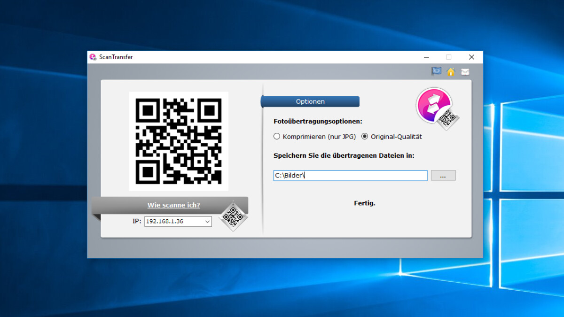The image size is (564, 317).
Task: Click the large QR code image
Action: click(x=179, y=141)
